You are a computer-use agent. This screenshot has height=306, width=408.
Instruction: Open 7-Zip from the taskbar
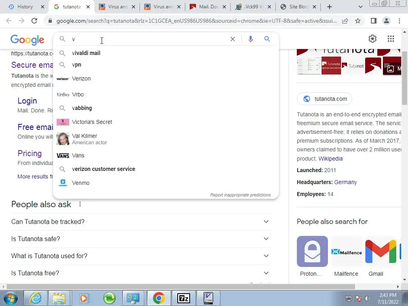pos(183,298)
